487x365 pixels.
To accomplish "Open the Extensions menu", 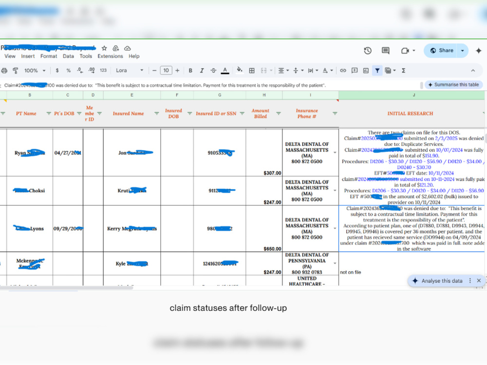I will (110, 56).
